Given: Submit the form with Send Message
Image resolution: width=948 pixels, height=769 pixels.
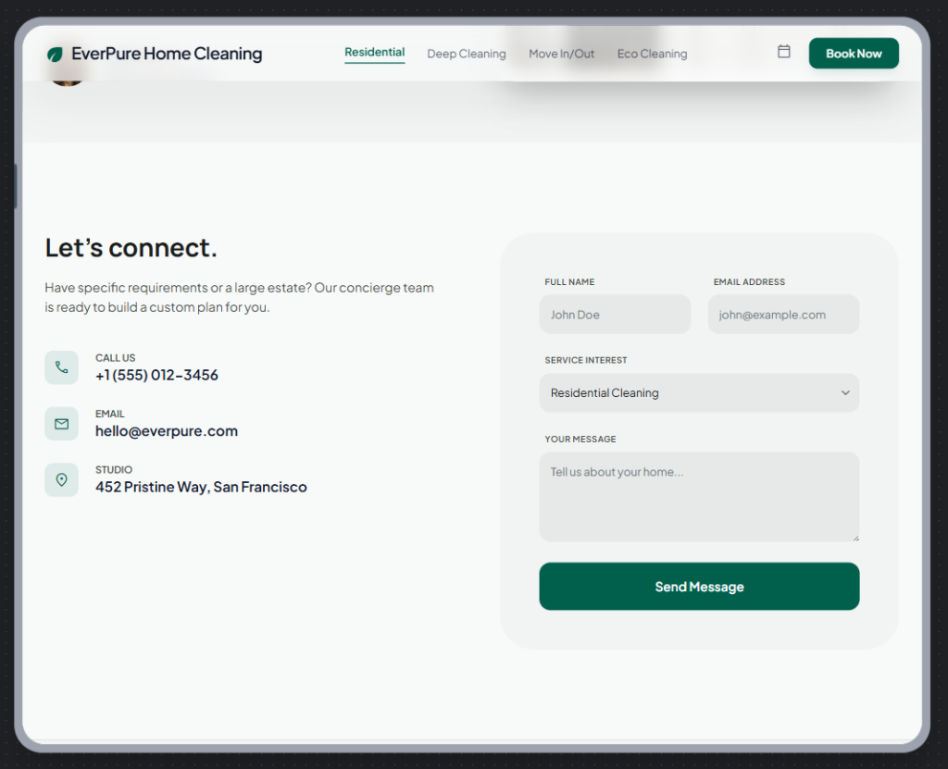Looking at the screenshot, I should coord(699,587).
